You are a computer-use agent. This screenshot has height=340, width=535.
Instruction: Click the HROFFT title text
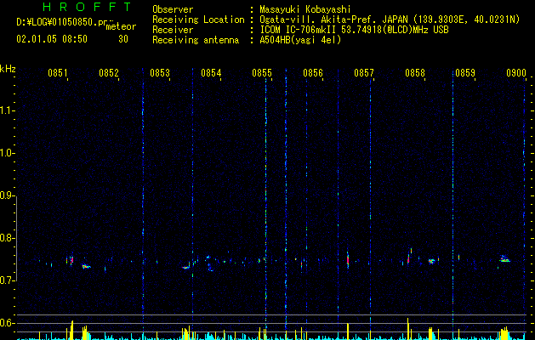coord(87,7)
